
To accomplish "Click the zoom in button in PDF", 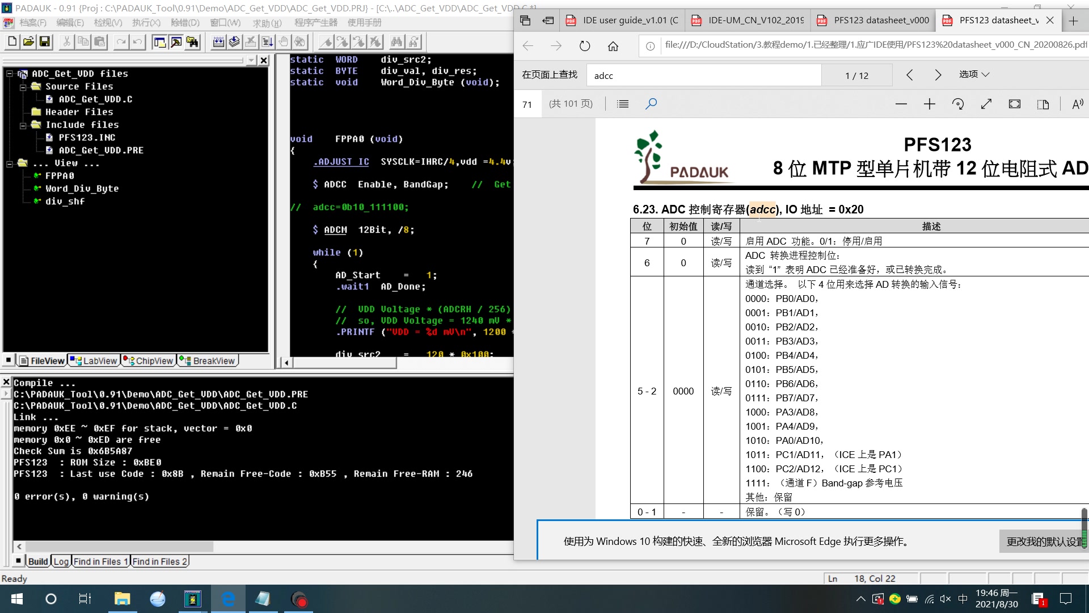I will click(x=930, y=104).
